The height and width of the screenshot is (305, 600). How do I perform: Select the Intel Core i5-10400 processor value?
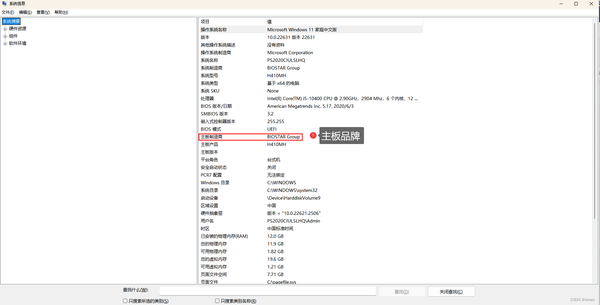(x=342, y=98)
